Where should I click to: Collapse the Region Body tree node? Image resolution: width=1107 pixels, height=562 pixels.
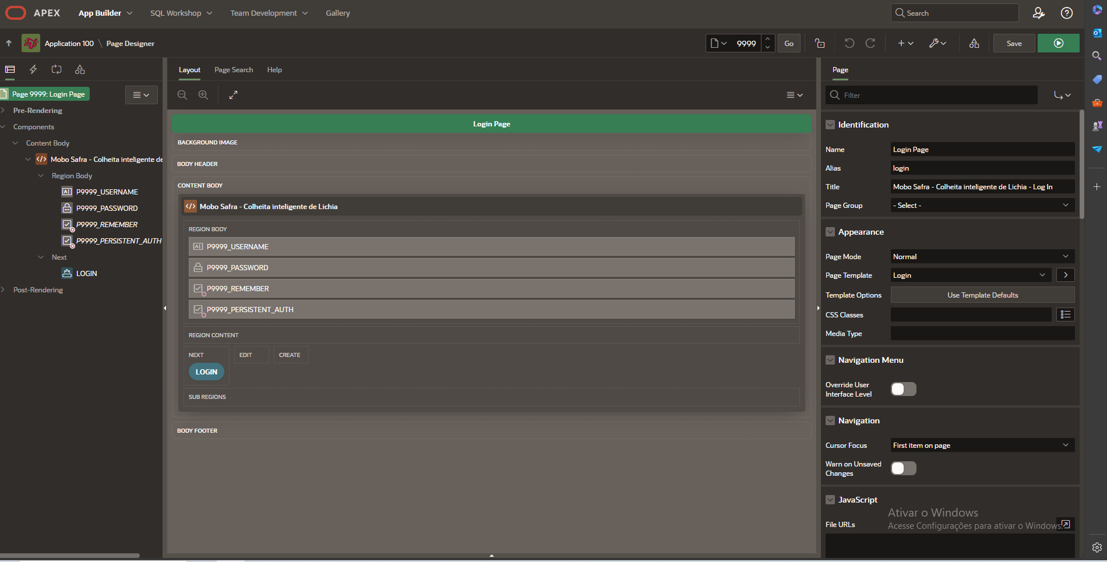point(41,175)
